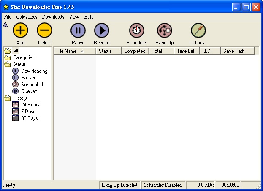This screenshot has width=263, height=191.
Task: Select the Categories folder icon
Action: (8, 57)
